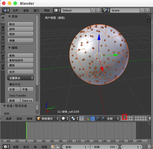Toggle the red-highlighted layer button
153x149 pixels.
pos(124,117)
